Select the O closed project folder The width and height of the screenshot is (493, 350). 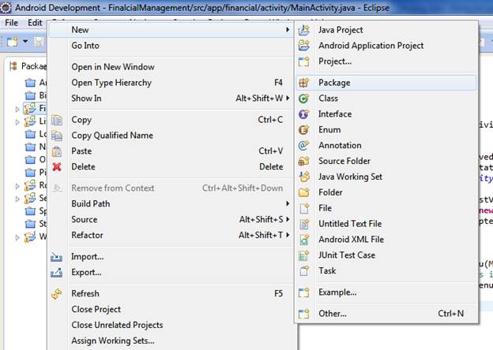coord(36,160)
